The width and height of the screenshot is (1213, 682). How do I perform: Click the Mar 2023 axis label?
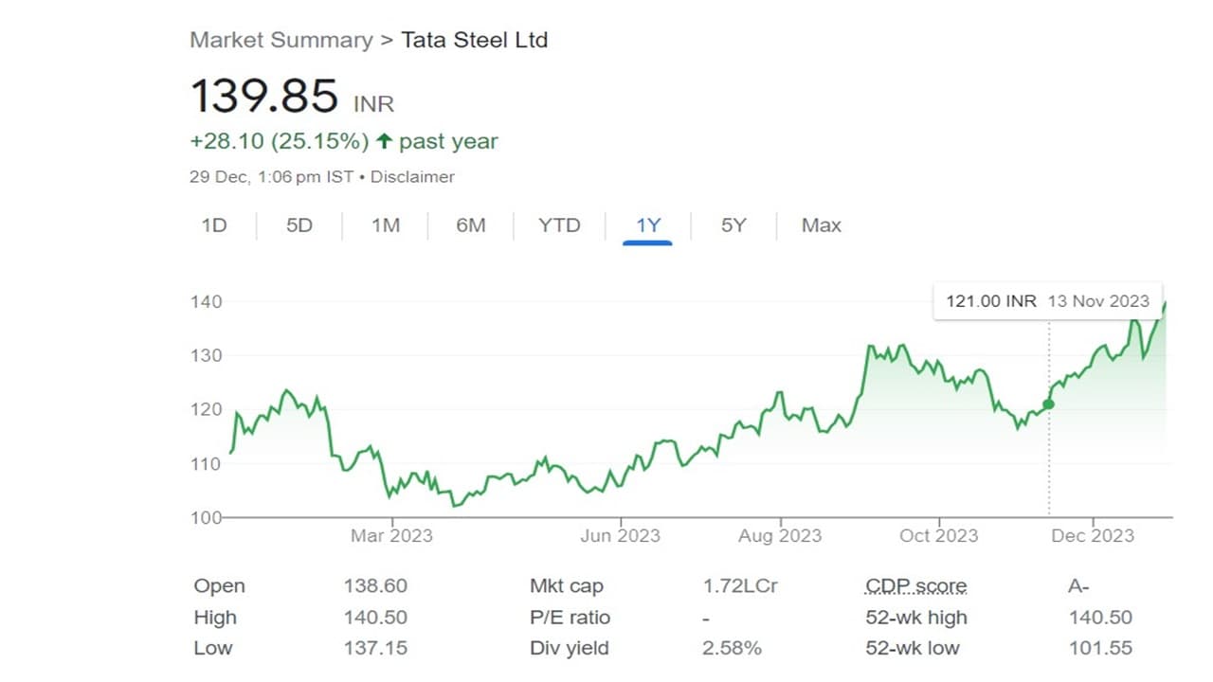point(391,535)
